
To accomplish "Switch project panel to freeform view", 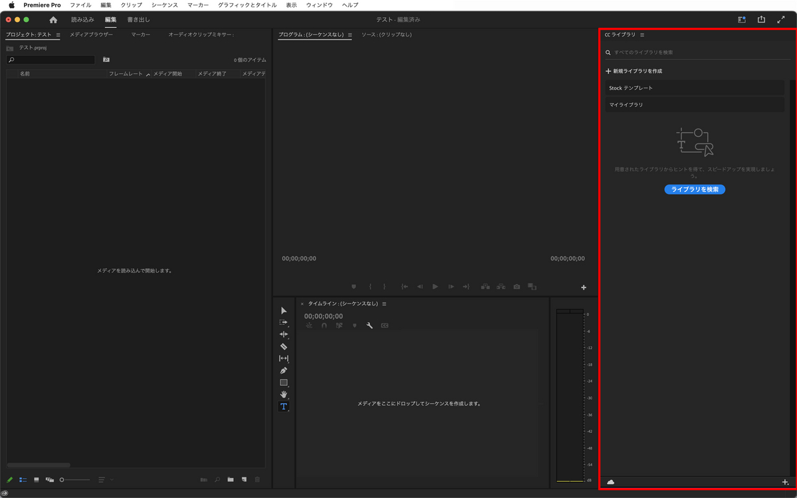I will pyautogui.click(x=50, y=479).
